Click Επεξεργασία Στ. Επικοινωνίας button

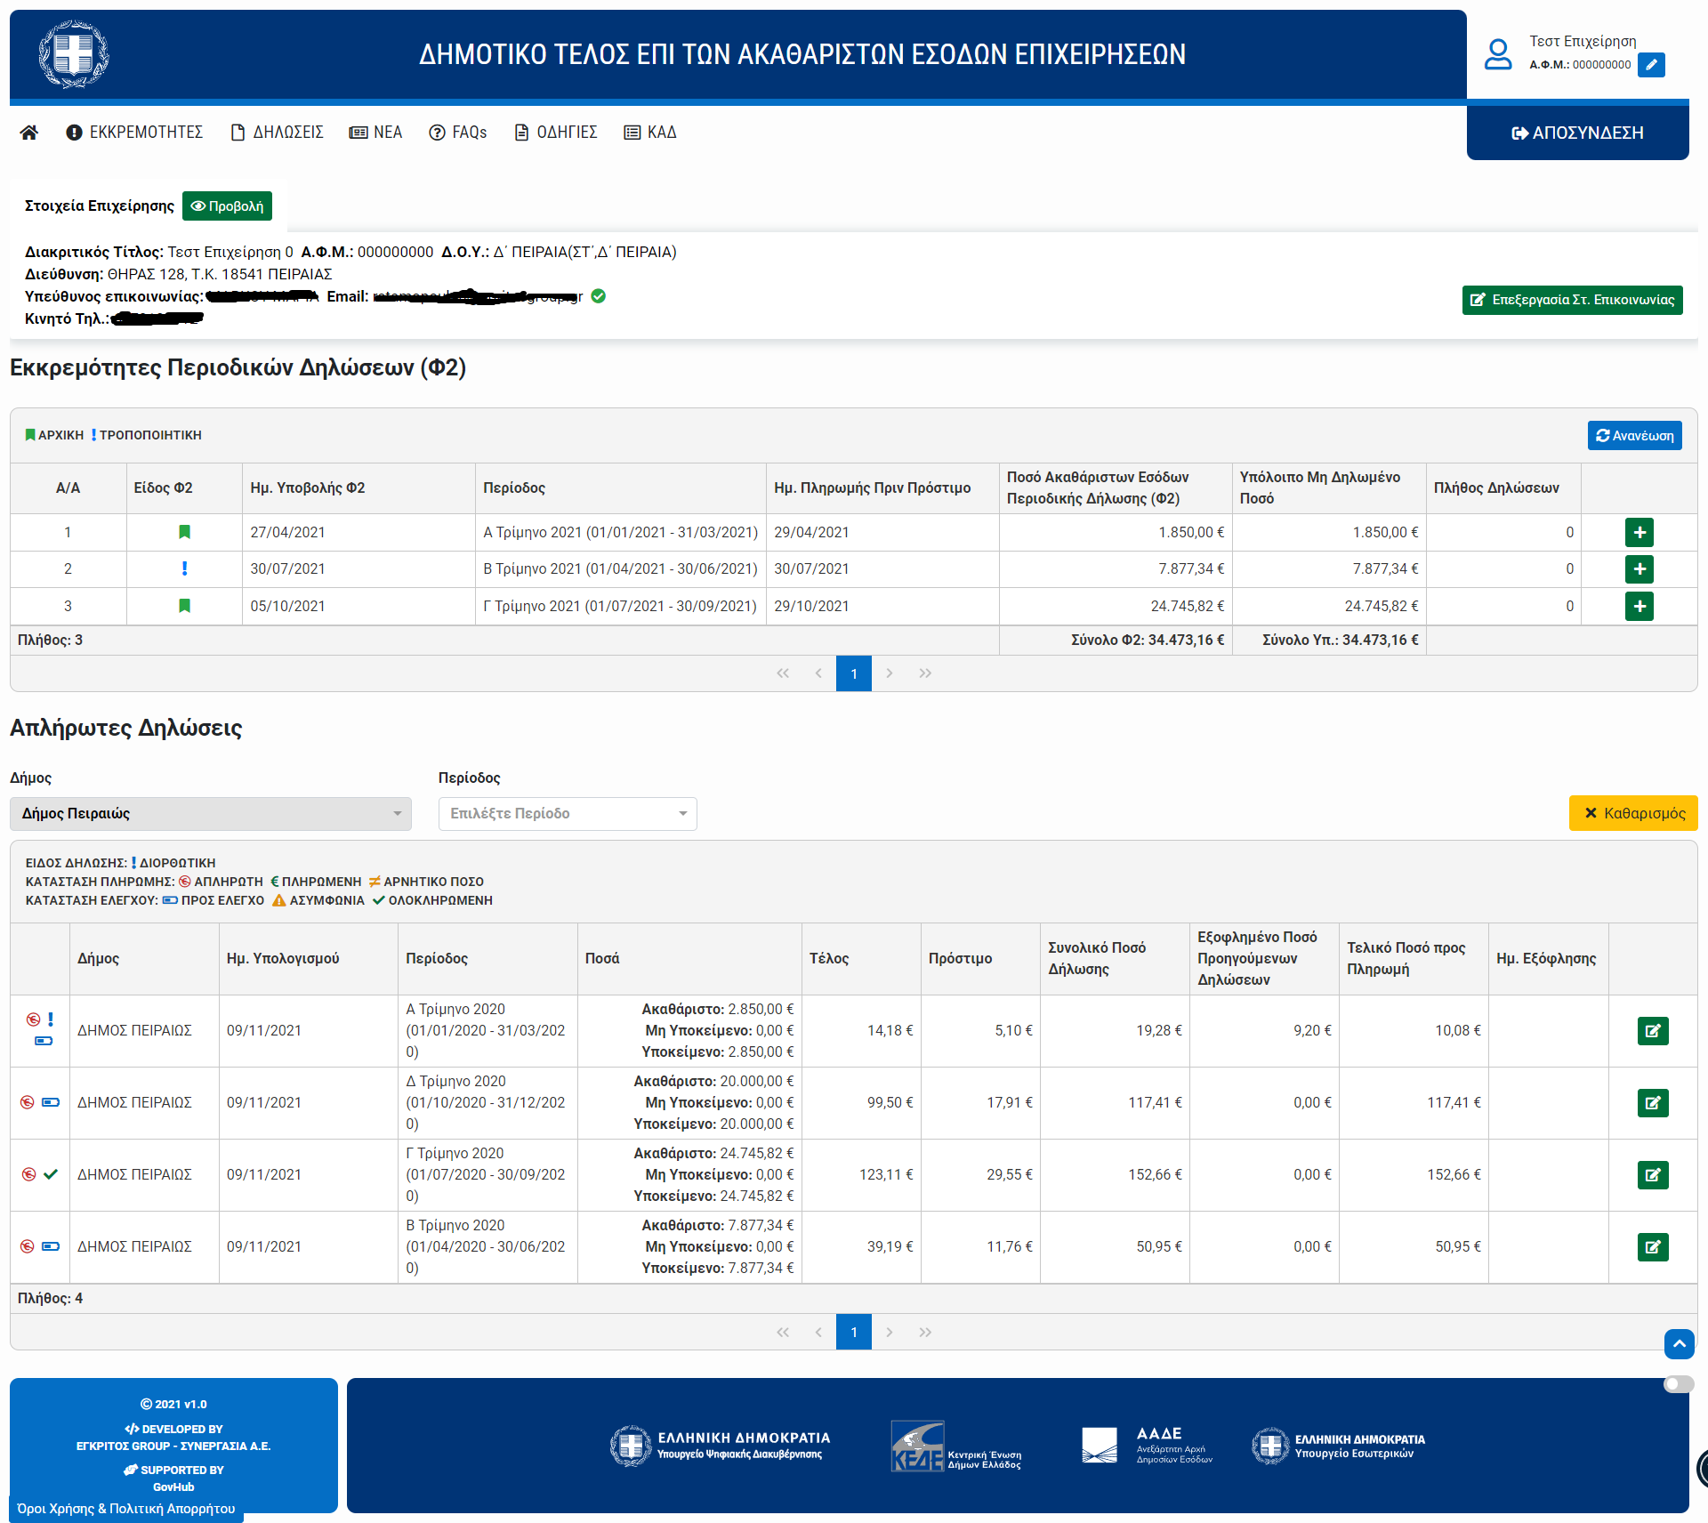[1572, 300]
